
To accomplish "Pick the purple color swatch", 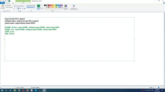I will point(62,5).
